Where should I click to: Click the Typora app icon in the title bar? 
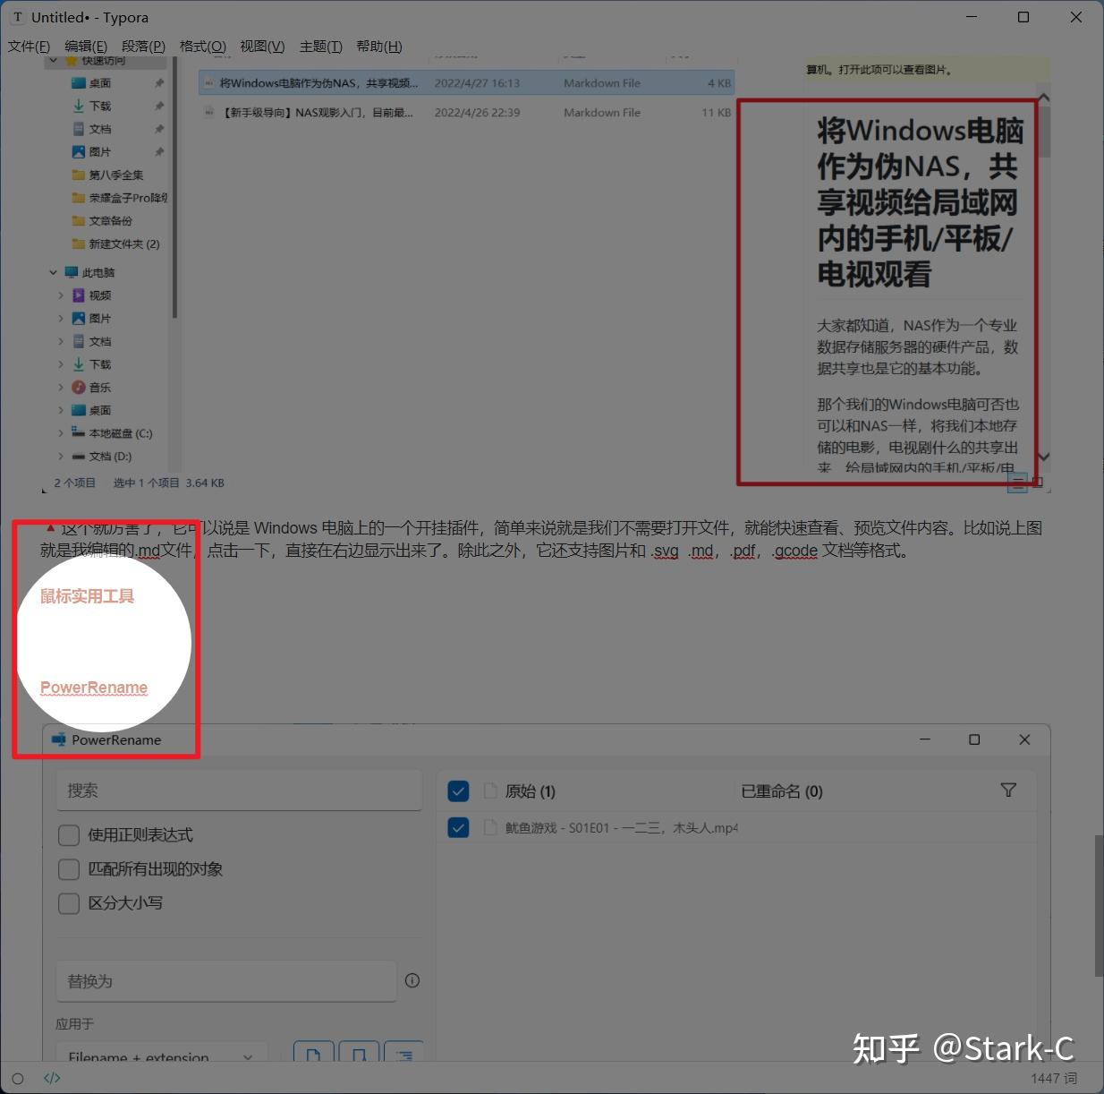pyautogui.click(x=18, y=17)
